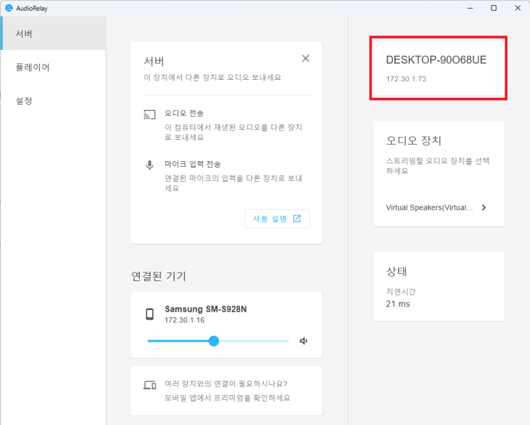The width and height of the screenshot is (530, 425).
Task: Close the AudioRelay window
Action: pyautogui.click(x=517, y=8)
